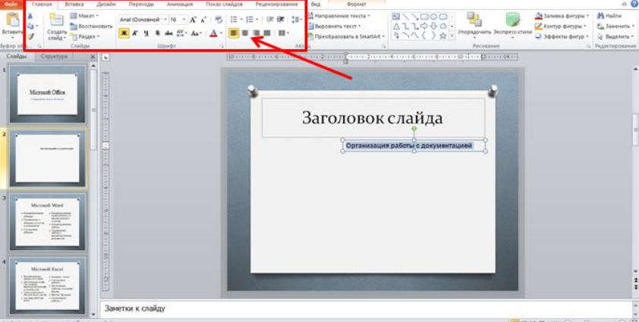The image size is (639, 322).
Task: Open the Дизайн ribbon tab
Action: [x=106, y=5]
